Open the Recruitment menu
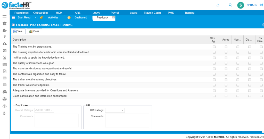The width and height of the screenshot is (264, 139). point(22,13)
